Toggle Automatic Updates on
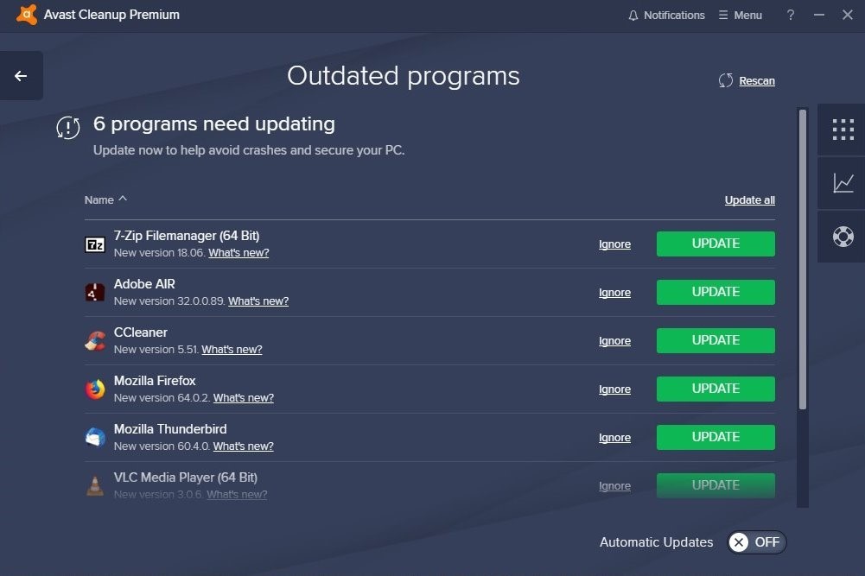Image resolution: width=865 pixels, height=576 pixels. [756, 542]
